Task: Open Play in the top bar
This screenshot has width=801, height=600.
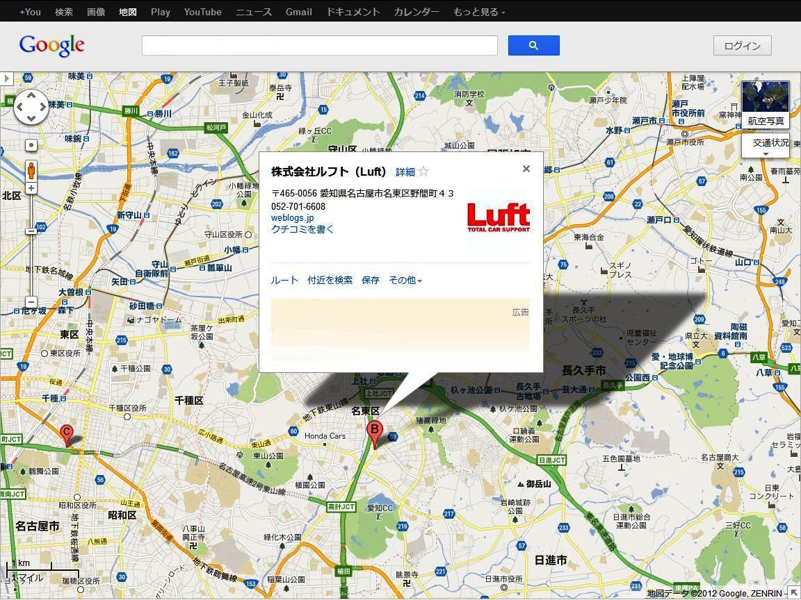Action: click(x=161, y=12)
